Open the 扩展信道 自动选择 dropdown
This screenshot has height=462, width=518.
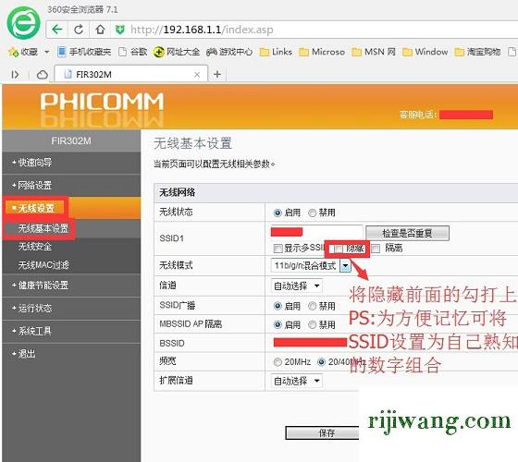tap(296, 381)
